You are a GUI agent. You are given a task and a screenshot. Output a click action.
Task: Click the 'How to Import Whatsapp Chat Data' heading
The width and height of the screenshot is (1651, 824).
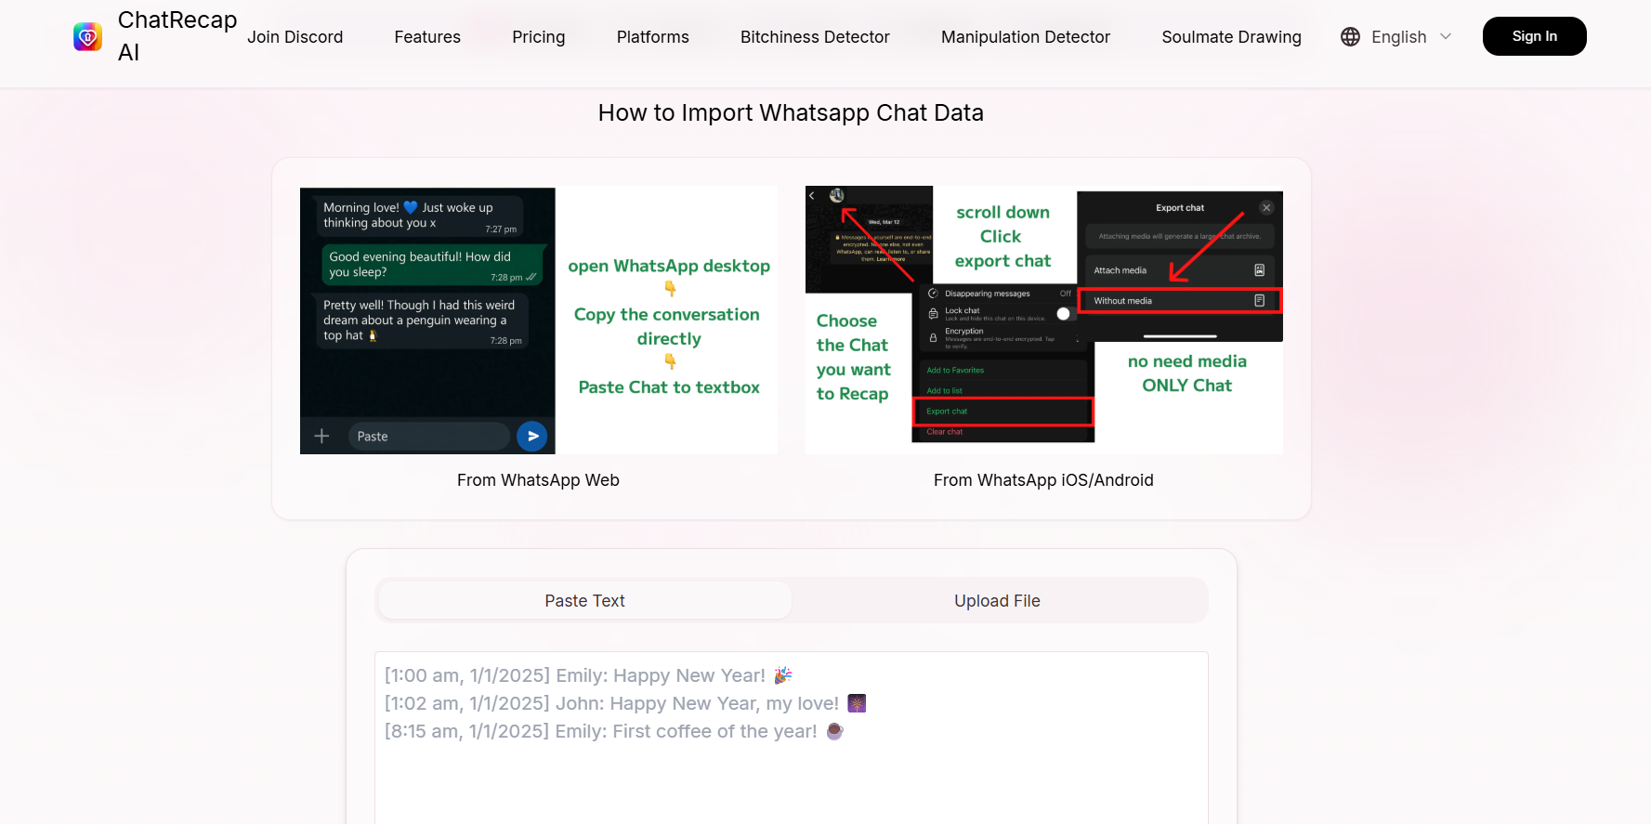[x=791, y=112]
